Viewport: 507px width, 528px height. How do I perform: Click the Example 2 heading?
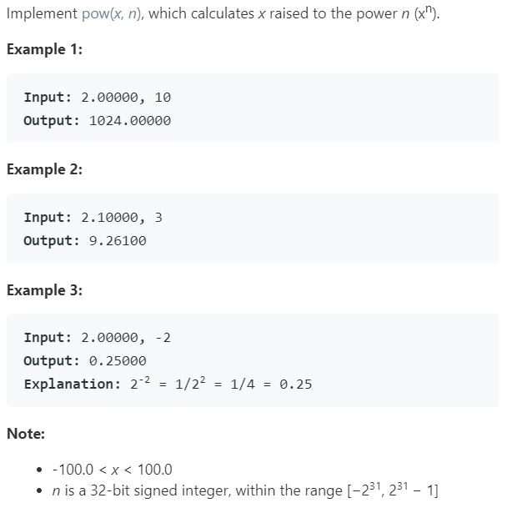coord(44,169)
